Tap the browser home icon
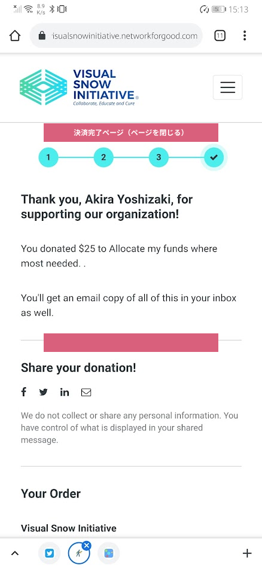 [15, 35]
